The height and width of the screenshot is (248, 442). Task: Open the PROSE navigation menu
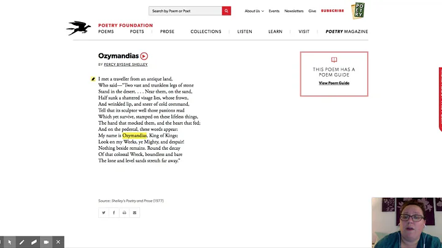pos(167,31)
